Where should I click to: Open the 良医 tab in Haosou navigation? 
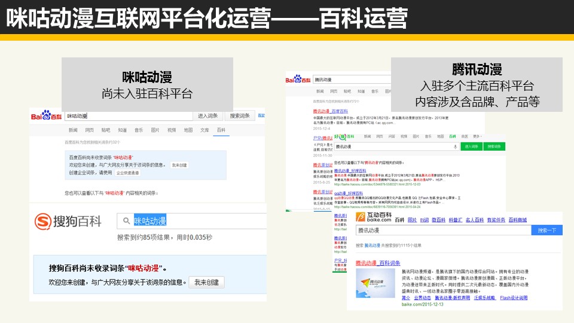tap(465, 136)
